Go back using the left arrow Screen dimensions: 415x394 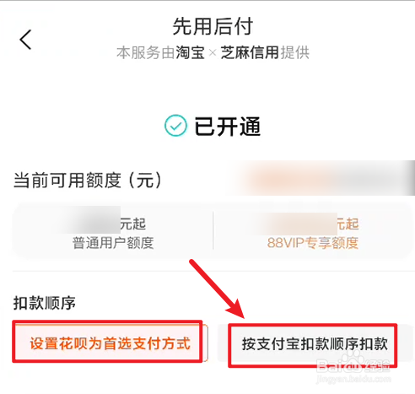coord(25,40)
